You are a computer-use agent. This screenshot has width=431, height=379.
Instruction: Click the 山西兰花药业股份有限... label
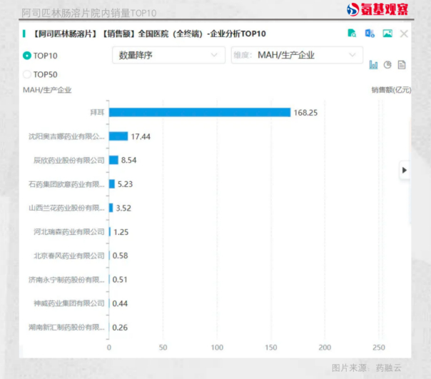[66, 208]
